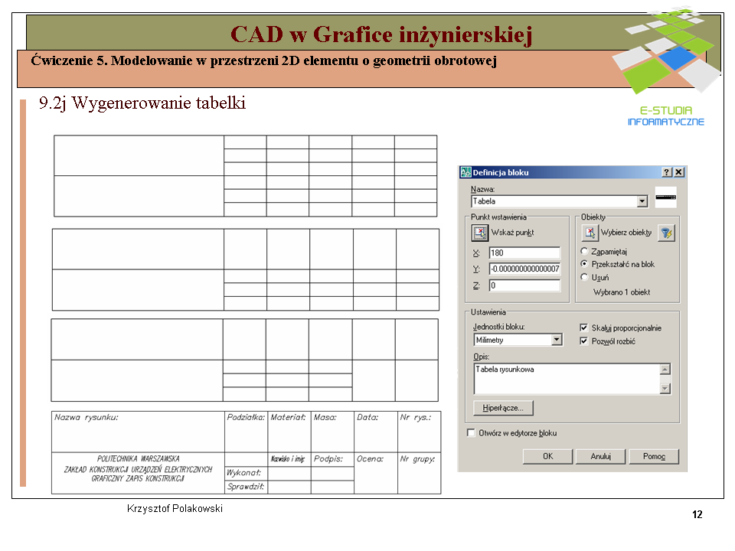Click the dialog help question mark icon
Screen dimensions: 735x551
pos(667,172)
